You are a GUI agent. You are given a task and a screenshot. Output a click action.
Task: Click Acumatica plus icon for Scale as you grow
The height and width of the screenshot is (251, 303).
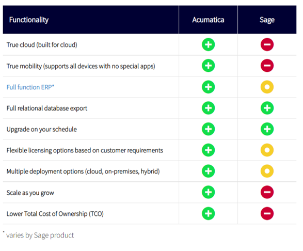click(x=208, y=192)
